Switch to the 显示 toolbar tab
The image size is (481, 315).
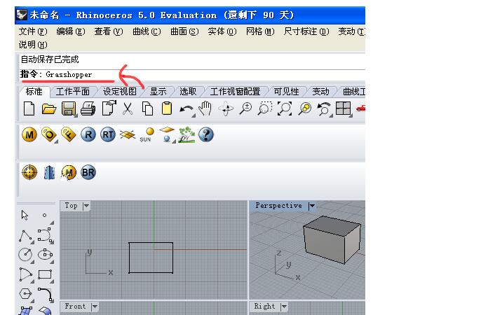(158, 92)
